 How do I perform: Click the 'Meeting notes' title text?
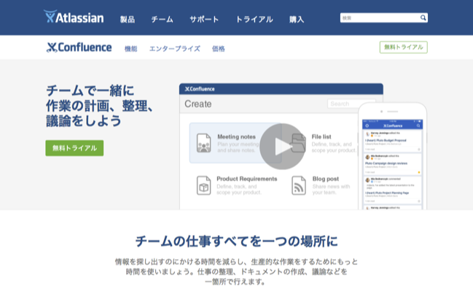tap(236, 137)
